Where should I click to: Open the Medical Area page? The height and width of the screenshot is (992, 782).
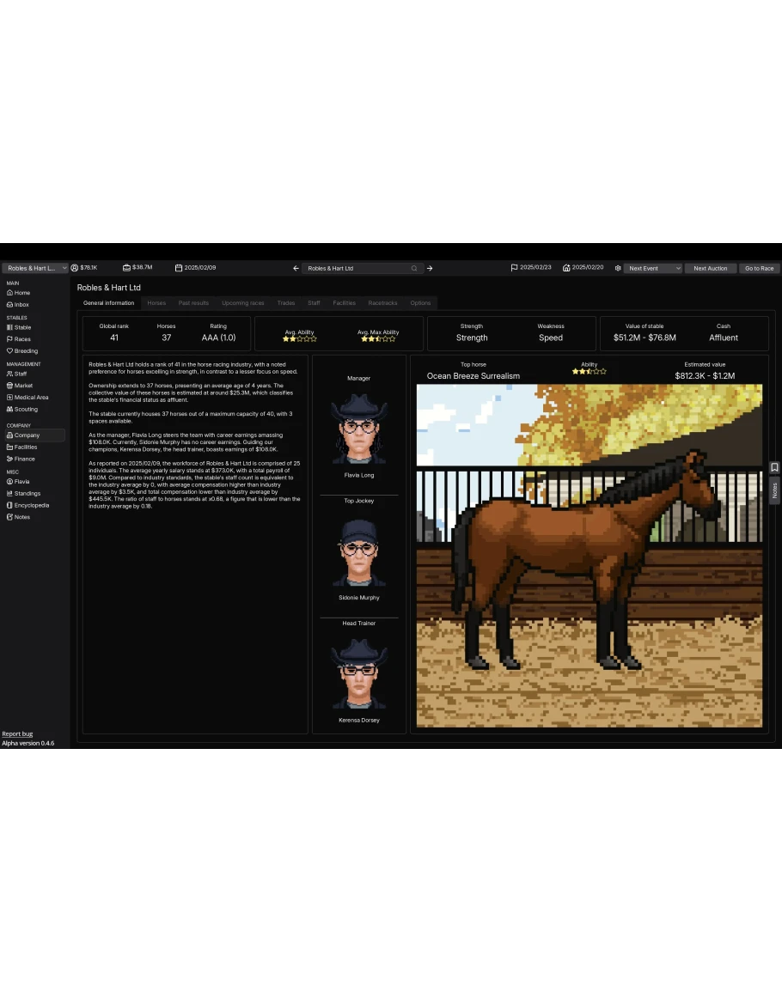point(31,398)
